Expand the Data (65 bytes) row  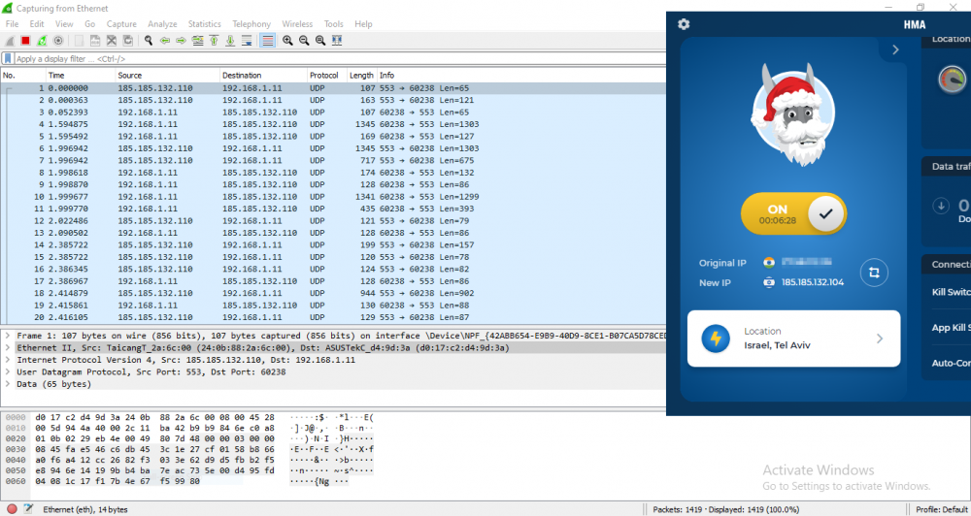click(8, 383)
